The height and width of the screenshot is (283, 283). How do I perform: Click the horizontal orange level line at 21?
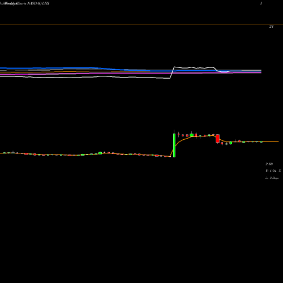click(141, 24)
